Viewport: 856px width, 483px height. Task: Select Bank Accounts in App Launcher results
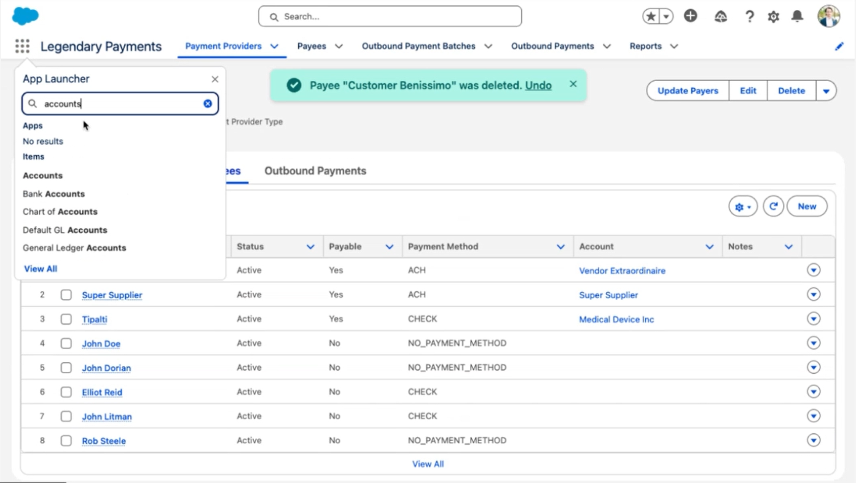53,194
